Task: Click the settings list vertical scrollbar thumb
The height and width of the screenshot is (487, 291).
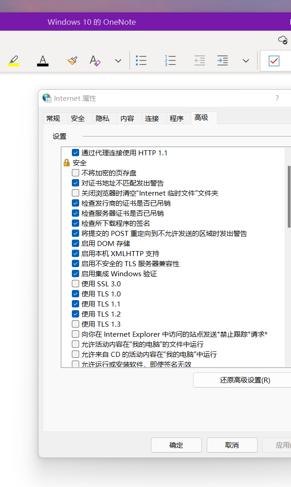Action: tap(289, 197)
